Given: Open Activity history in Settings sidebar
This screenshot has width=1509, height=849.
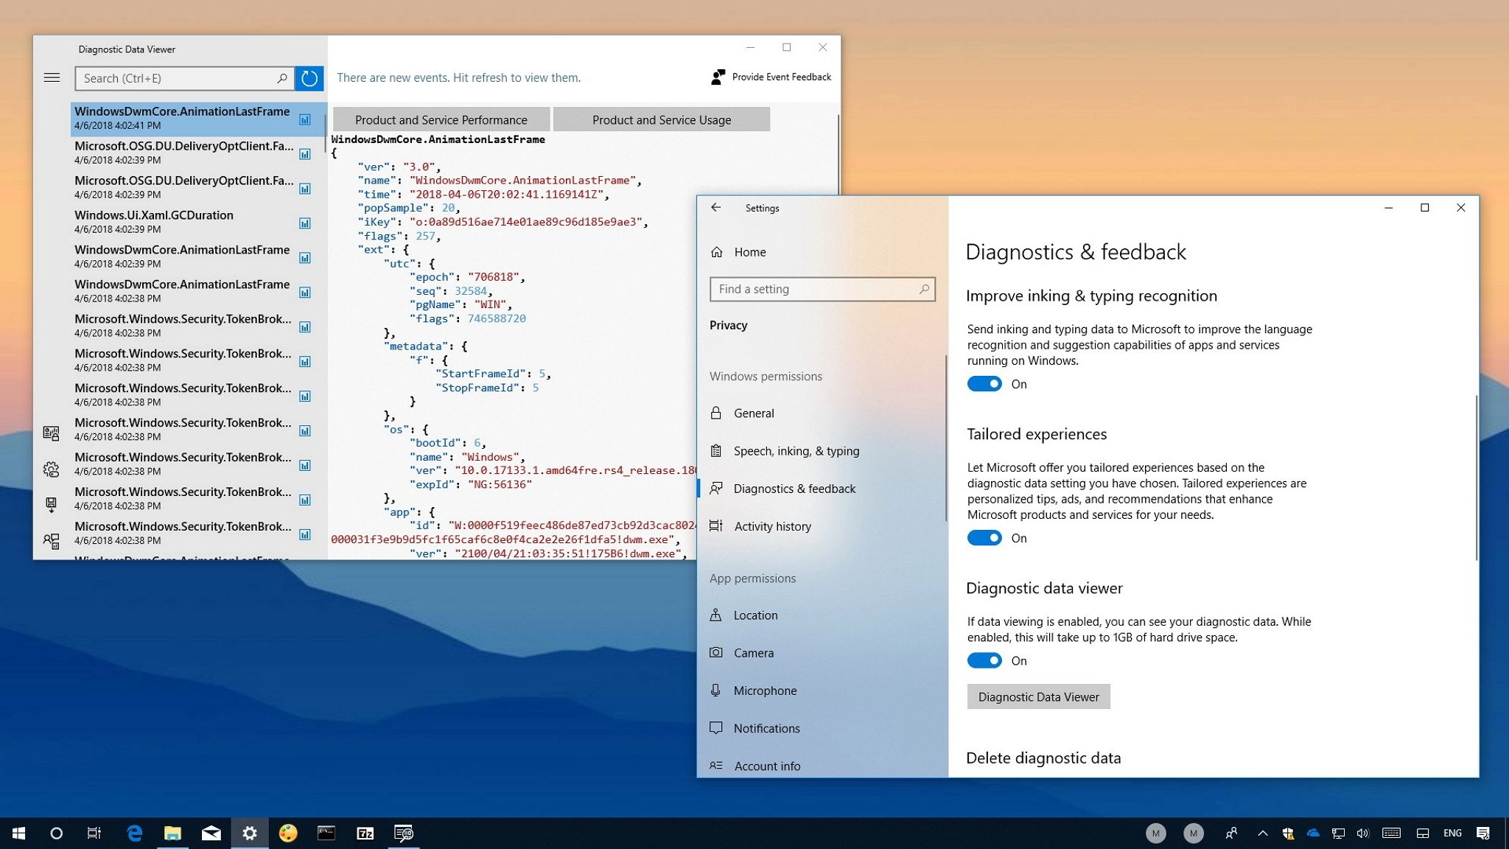Looking at the screenshot, I should 772,526.
